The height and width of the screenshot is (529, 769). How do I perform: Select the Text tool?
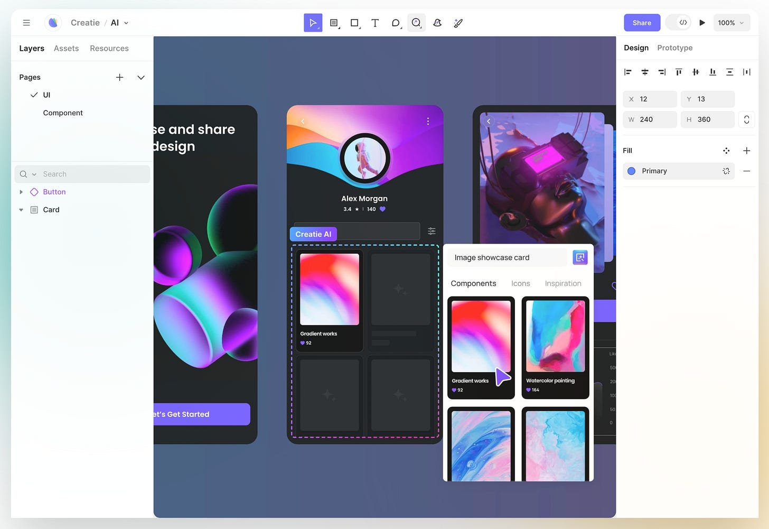click(375, 23)
